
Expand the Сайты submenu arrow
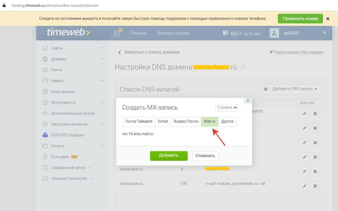tap(102, 48)
